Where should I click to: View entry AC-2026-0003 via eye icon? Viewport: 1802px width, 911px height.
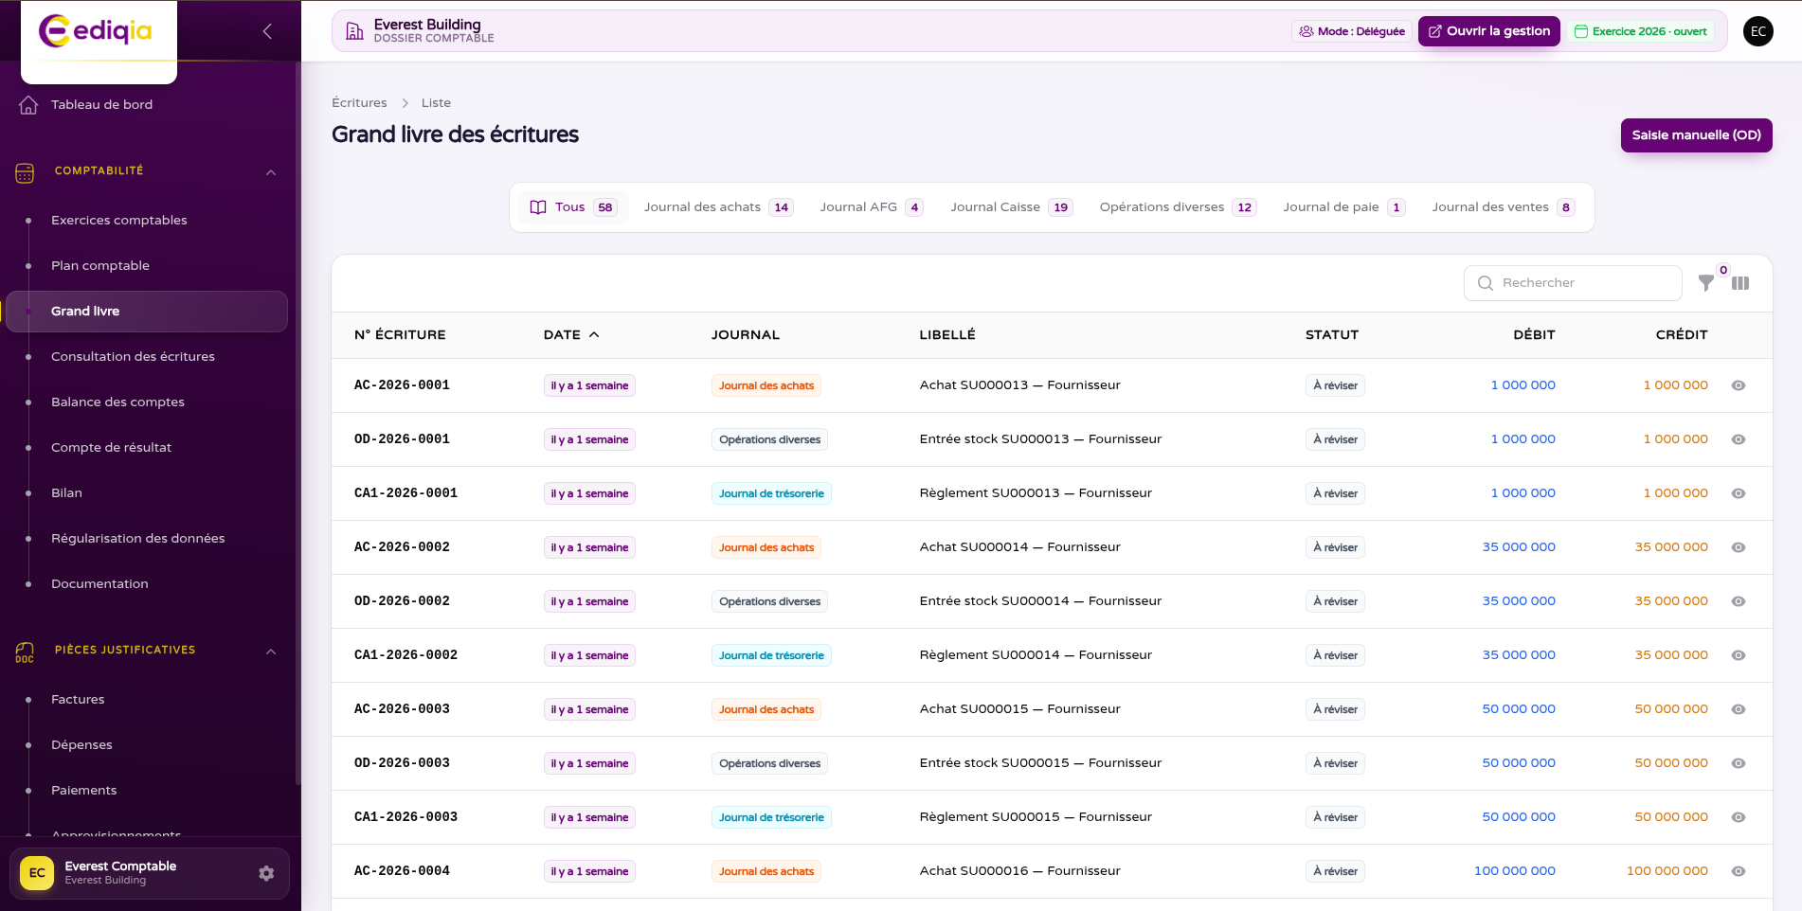(x=1739, y=709)
